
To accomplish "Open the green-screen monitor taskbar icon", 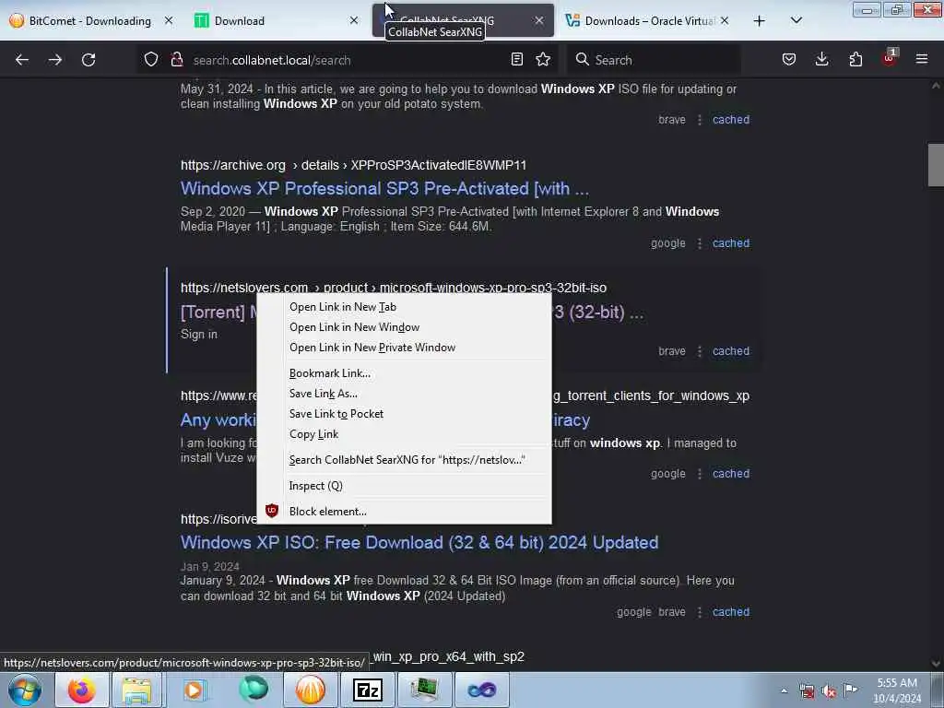I will 424,690.
